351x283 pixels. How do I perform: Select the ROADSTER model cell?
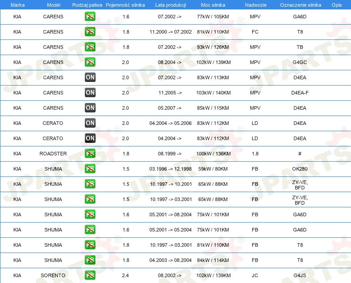(53, 154)
